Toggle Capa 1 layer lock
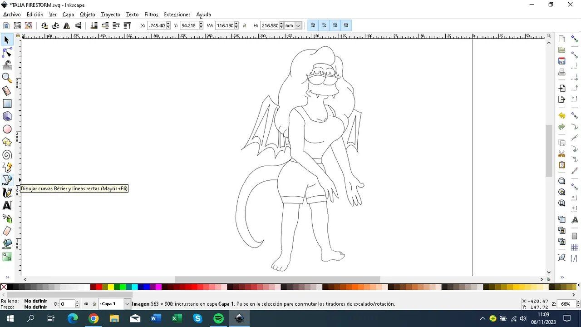 click(x=94, y=304)
